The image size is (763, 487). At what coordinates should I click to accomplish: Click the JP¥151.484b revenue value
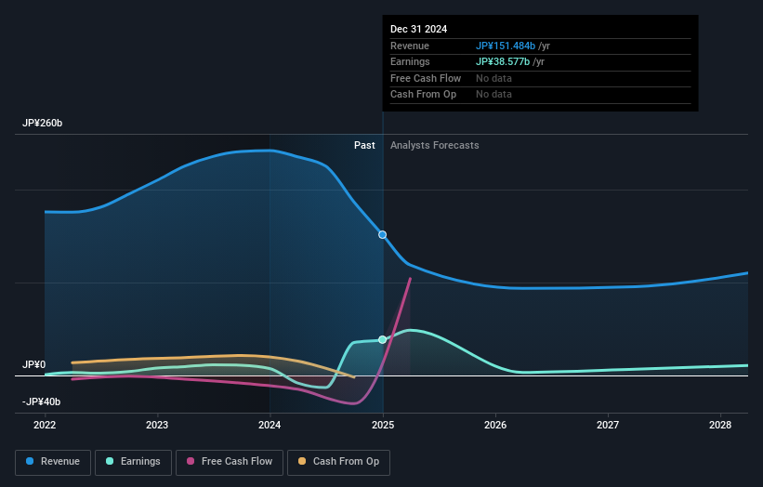coord(506,46)
